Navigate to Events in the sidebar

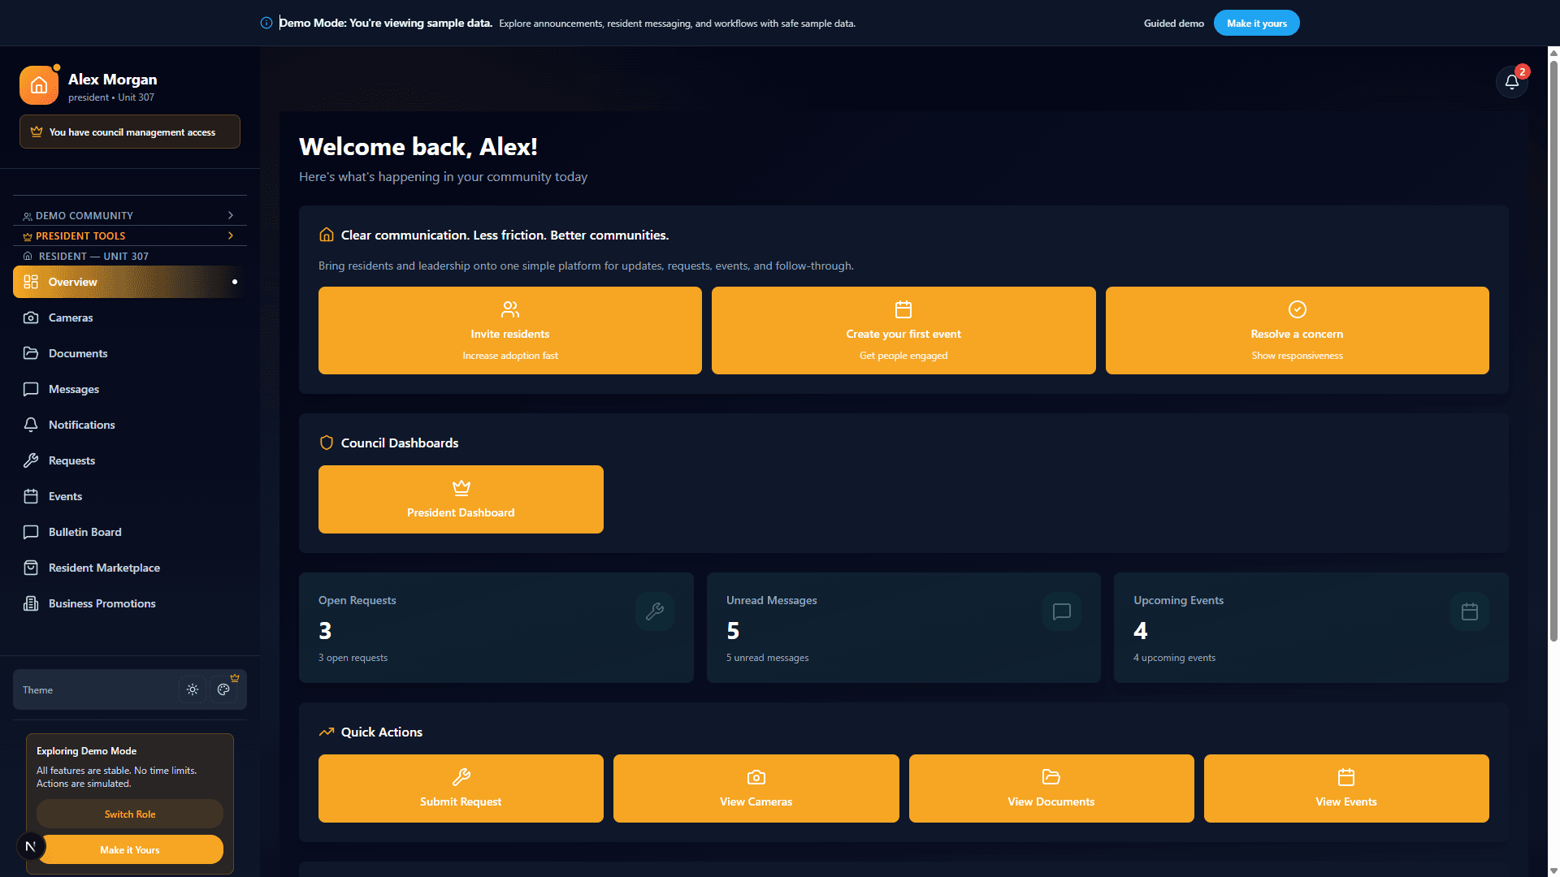click(x=130, y=496)
